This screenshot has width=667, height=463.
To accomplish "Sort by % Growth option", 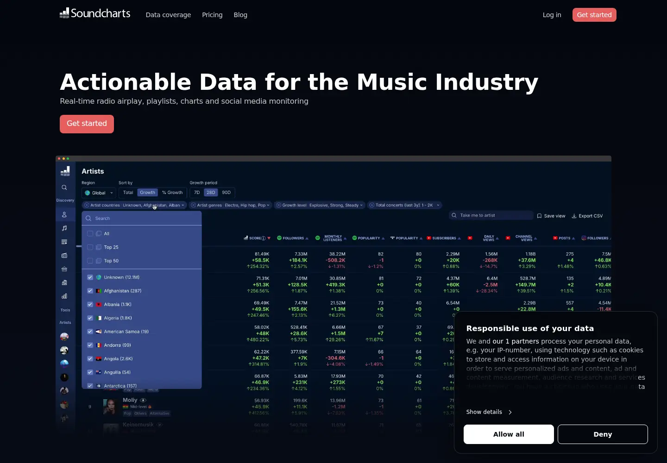I will (x=172, y=193).
